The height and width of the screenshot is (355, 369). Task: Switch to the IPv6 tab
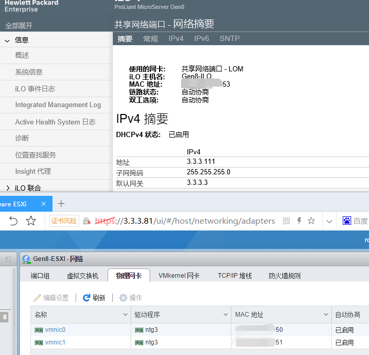(202, 39)
